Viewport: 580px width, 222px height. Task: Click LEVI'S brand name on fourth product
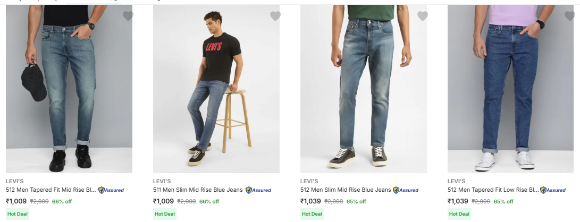coord(456,181)
